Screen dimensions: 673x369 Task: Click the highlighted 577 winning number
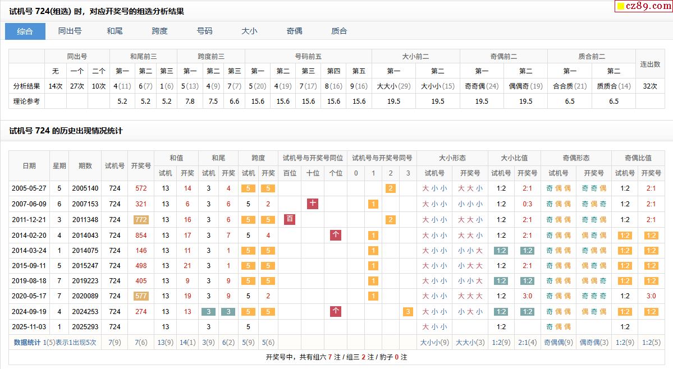(x=141, y=296)
